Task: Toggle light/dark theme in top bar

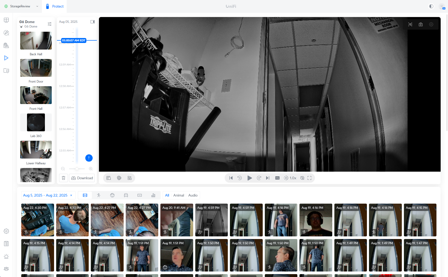Action: pyautogui.click(x=431, y=6)
